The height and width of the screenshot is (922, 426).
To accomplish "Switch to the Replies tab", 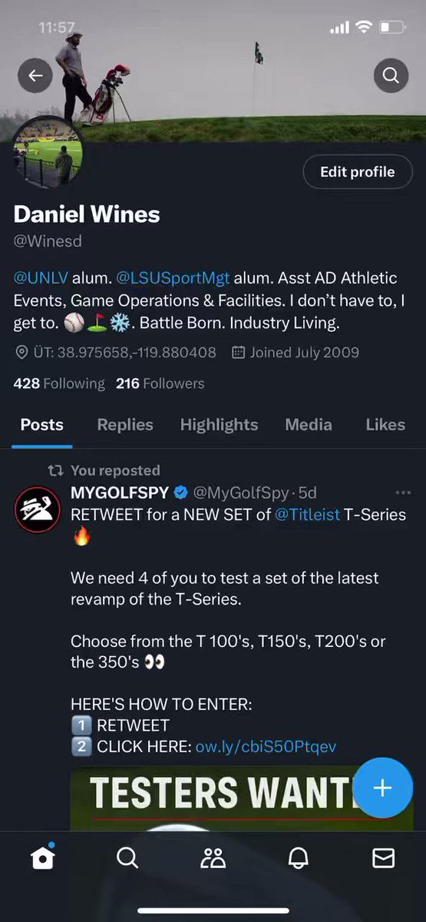I will click(x=125, y=425).
